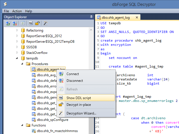This screenshot has height=134, width=179.
Task: Click 'create procedure shb_agent_log' line
Action: pyautogui.click(x=131, y=40)
